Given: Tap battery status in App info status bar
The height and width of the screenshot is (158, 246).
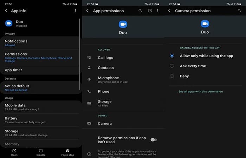Looking at the screenshot, I should [73, 4].
